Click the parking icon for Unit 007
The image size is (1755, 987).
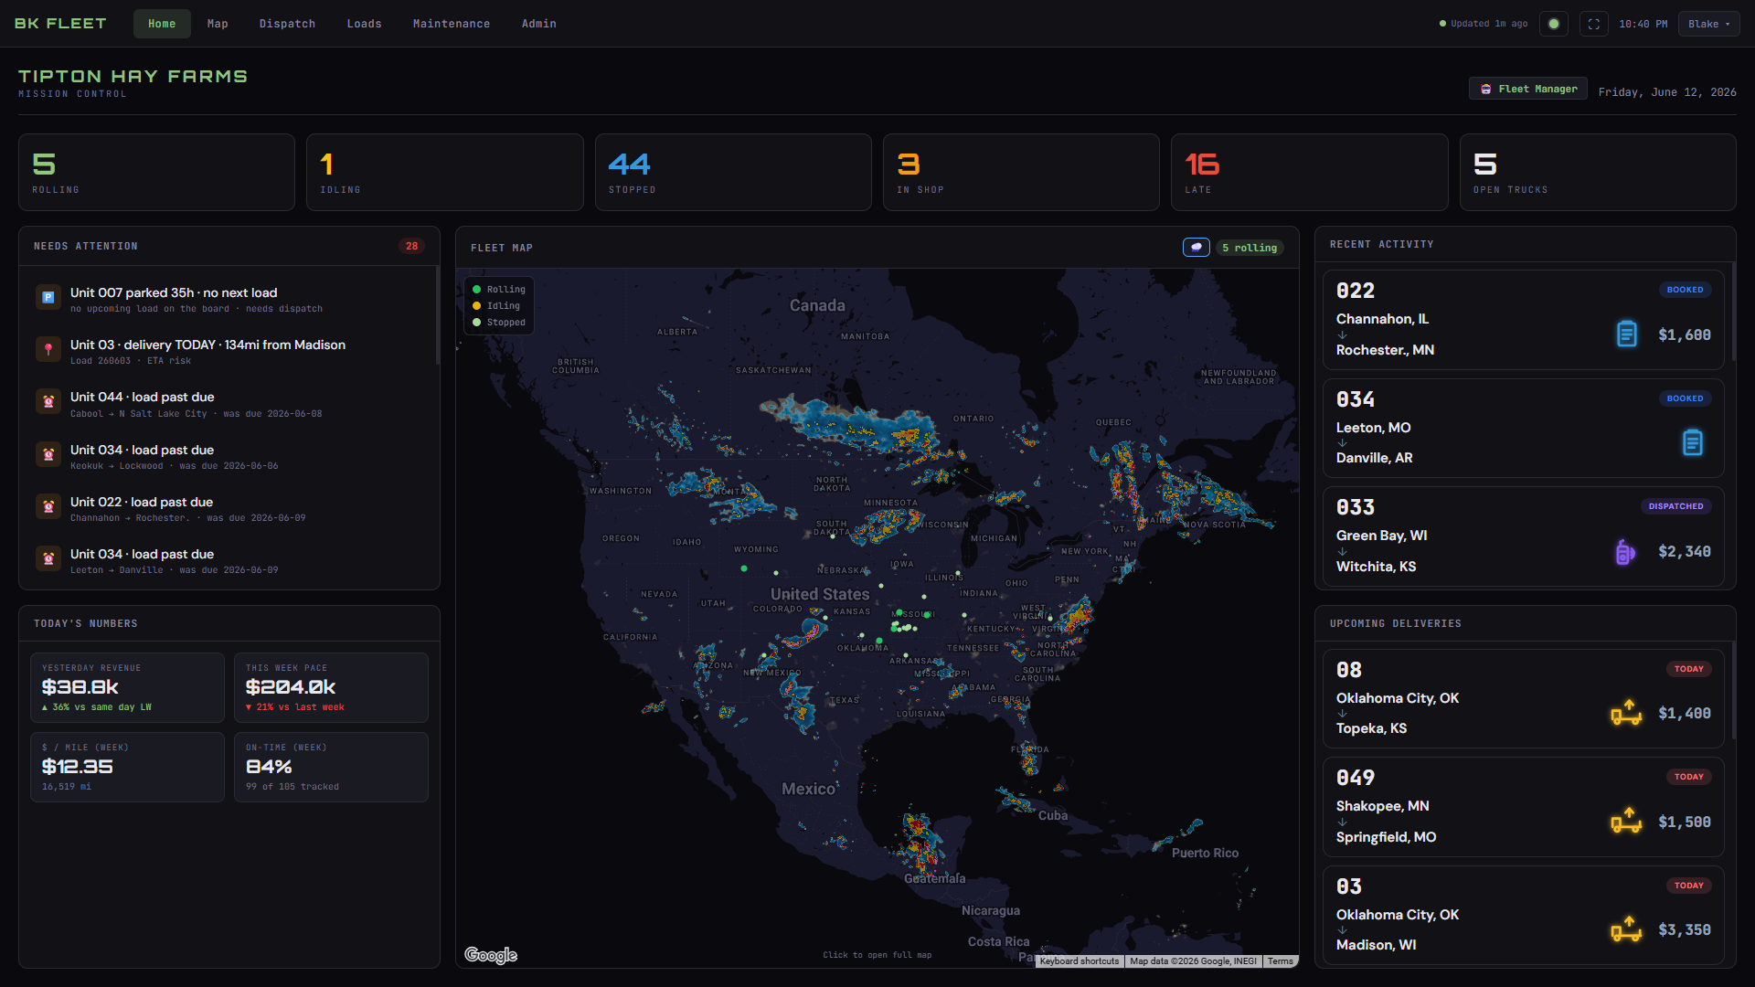48,298
